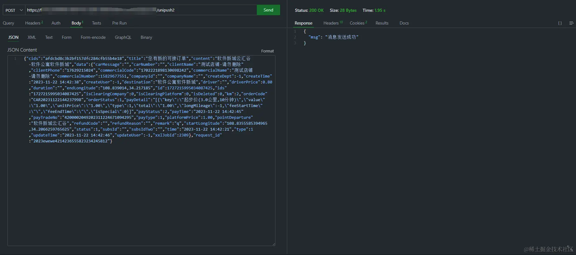Select Text body type
This screenshot has height=255, width=576.
49,37
